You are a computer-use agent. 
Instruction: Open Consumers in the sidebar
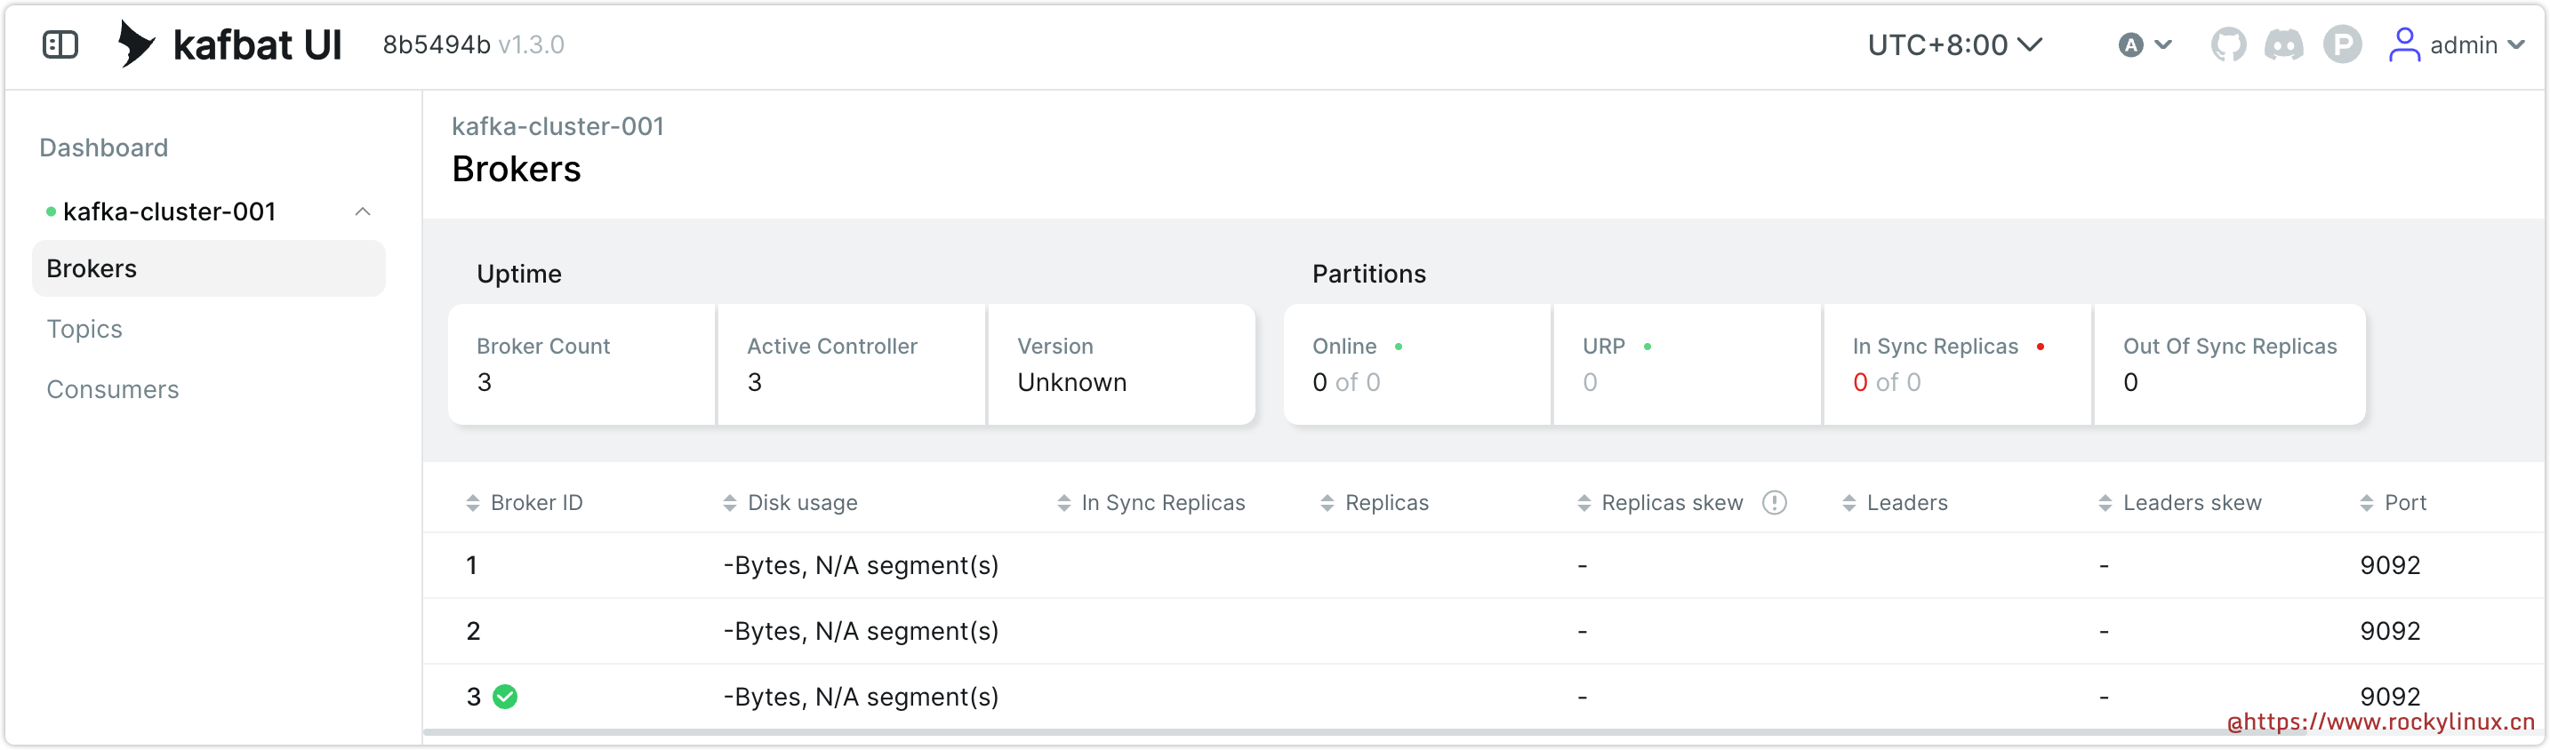coord(113,390)
